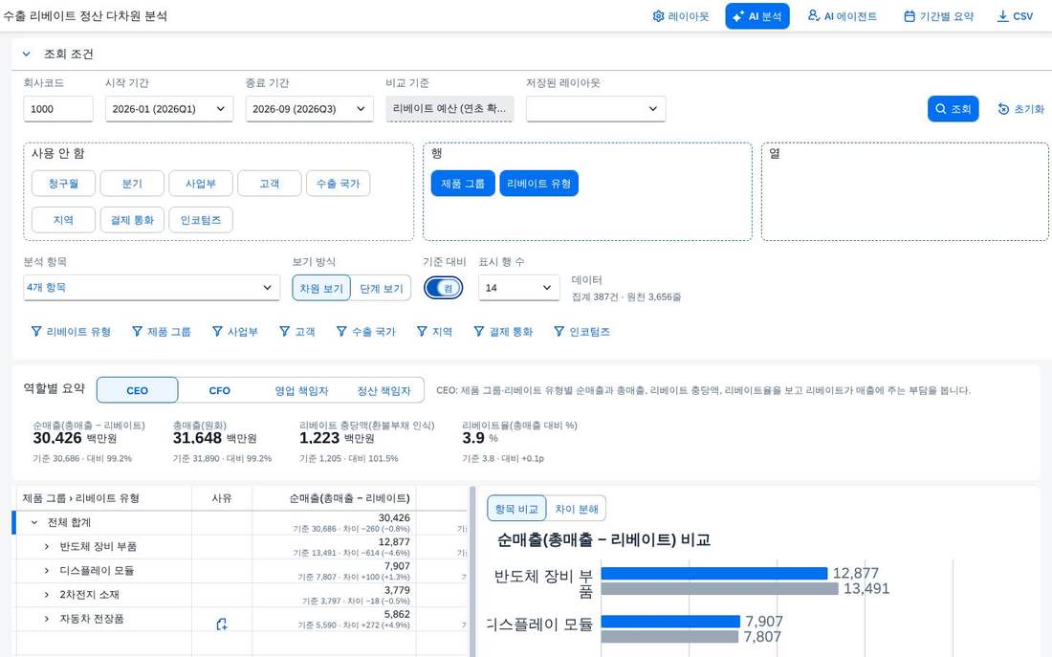1052x657 pixels.
Task: Click the AI 분석 sparkle button
Action: point(756,16)
